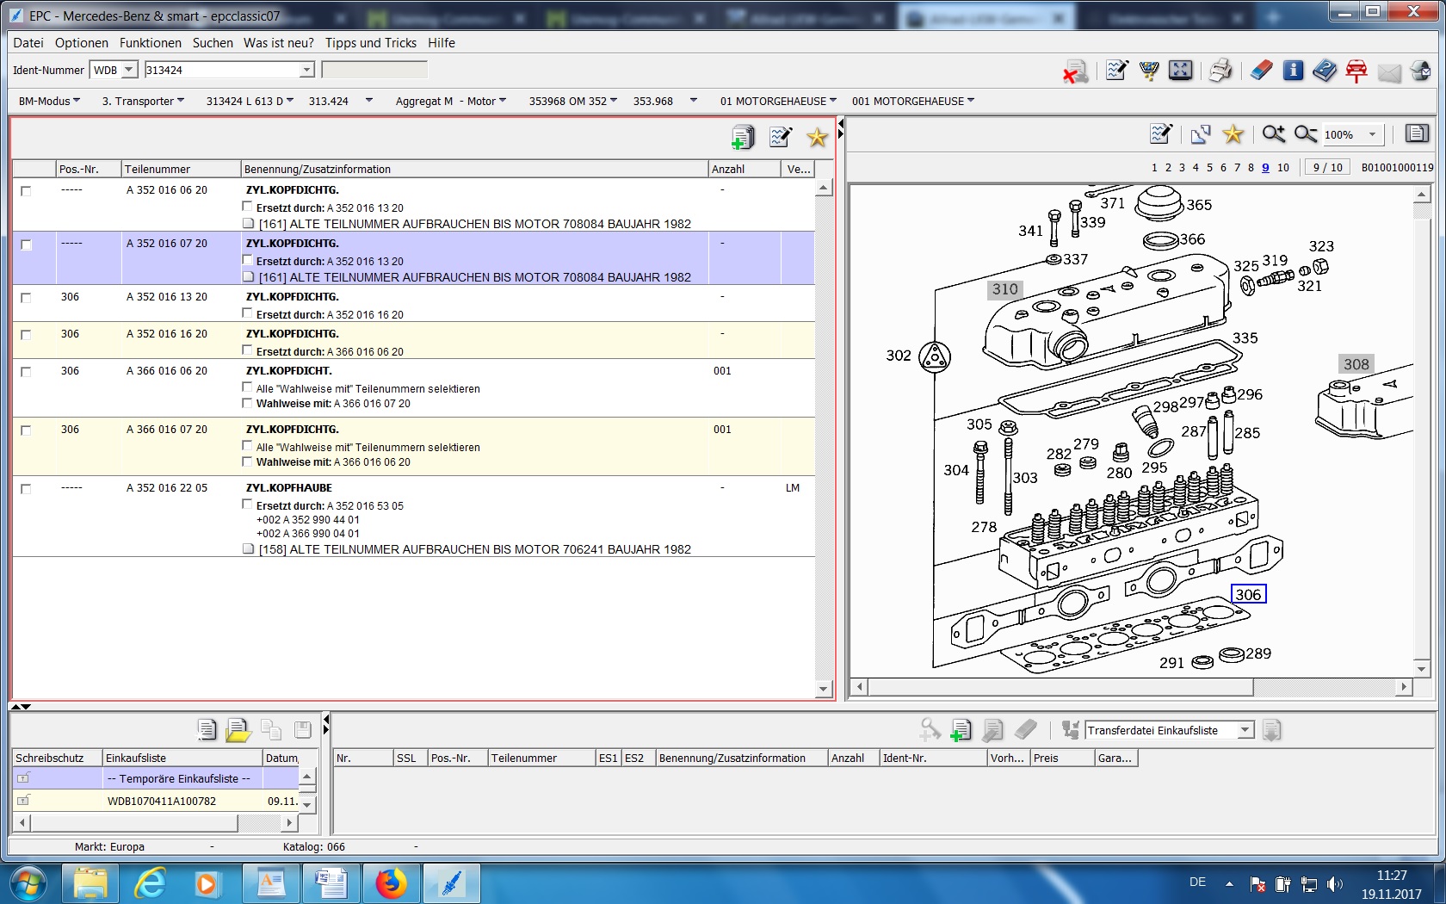Expand the 01 MOTORGEHAEUSE dropdown
The height and width of the screenshot is (904, 1446).
779,101
